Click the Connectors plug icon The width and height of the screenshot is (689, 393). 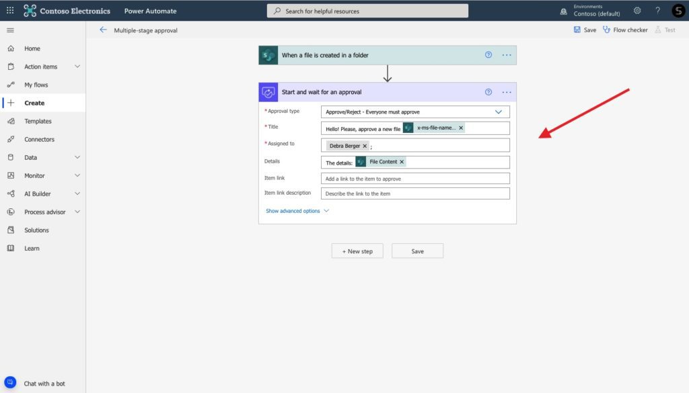11,139
